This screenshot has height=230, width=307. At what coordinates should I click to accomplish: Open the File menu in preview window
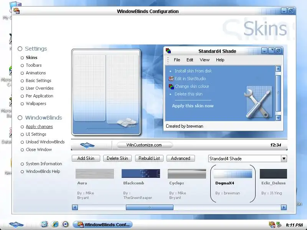click(x=177, y=60)
